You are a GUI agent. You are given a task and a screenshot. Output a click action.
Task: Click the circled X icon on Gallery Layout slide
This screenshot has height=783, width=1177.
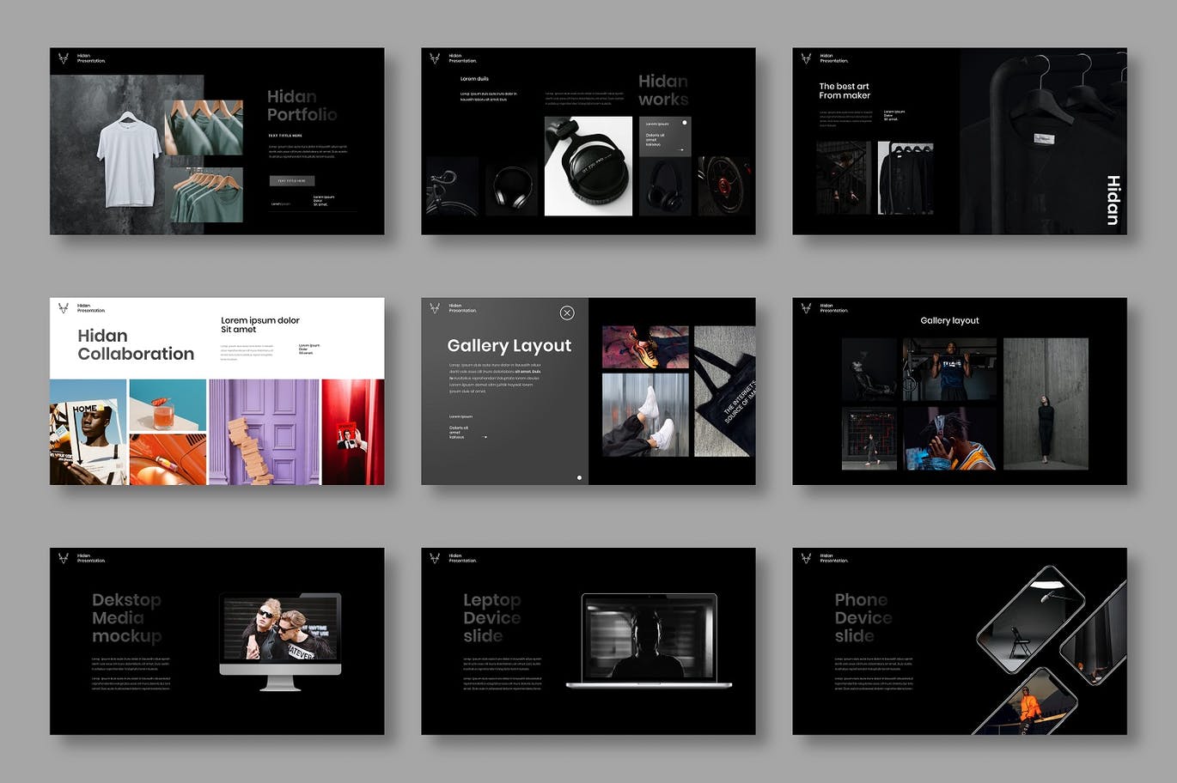567,313
